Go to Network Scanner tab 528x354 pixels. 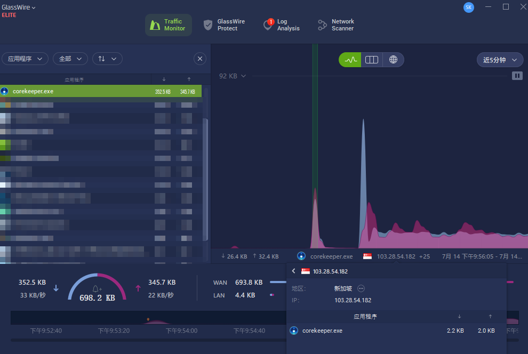336,25
